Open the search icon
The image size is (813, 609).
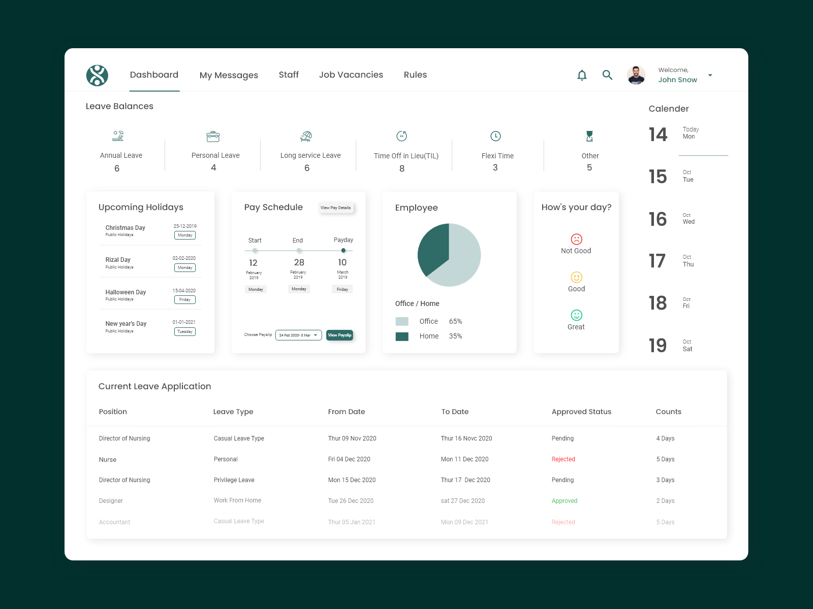(x=607, y=75)
